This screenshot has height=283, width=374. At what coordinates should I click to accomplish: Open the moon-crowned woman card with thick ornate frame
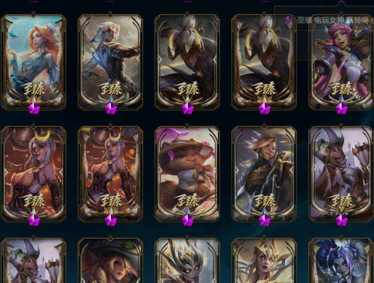click(110, 173)
